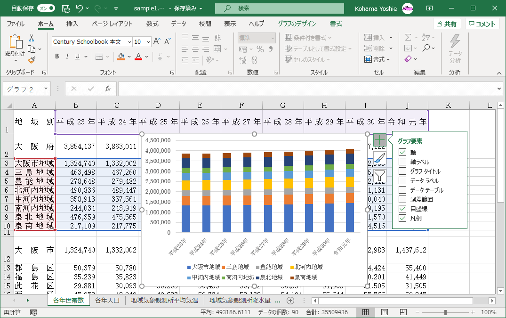Click the Chart Styles paintbrush button
The image size is (506, 318).
380,159
